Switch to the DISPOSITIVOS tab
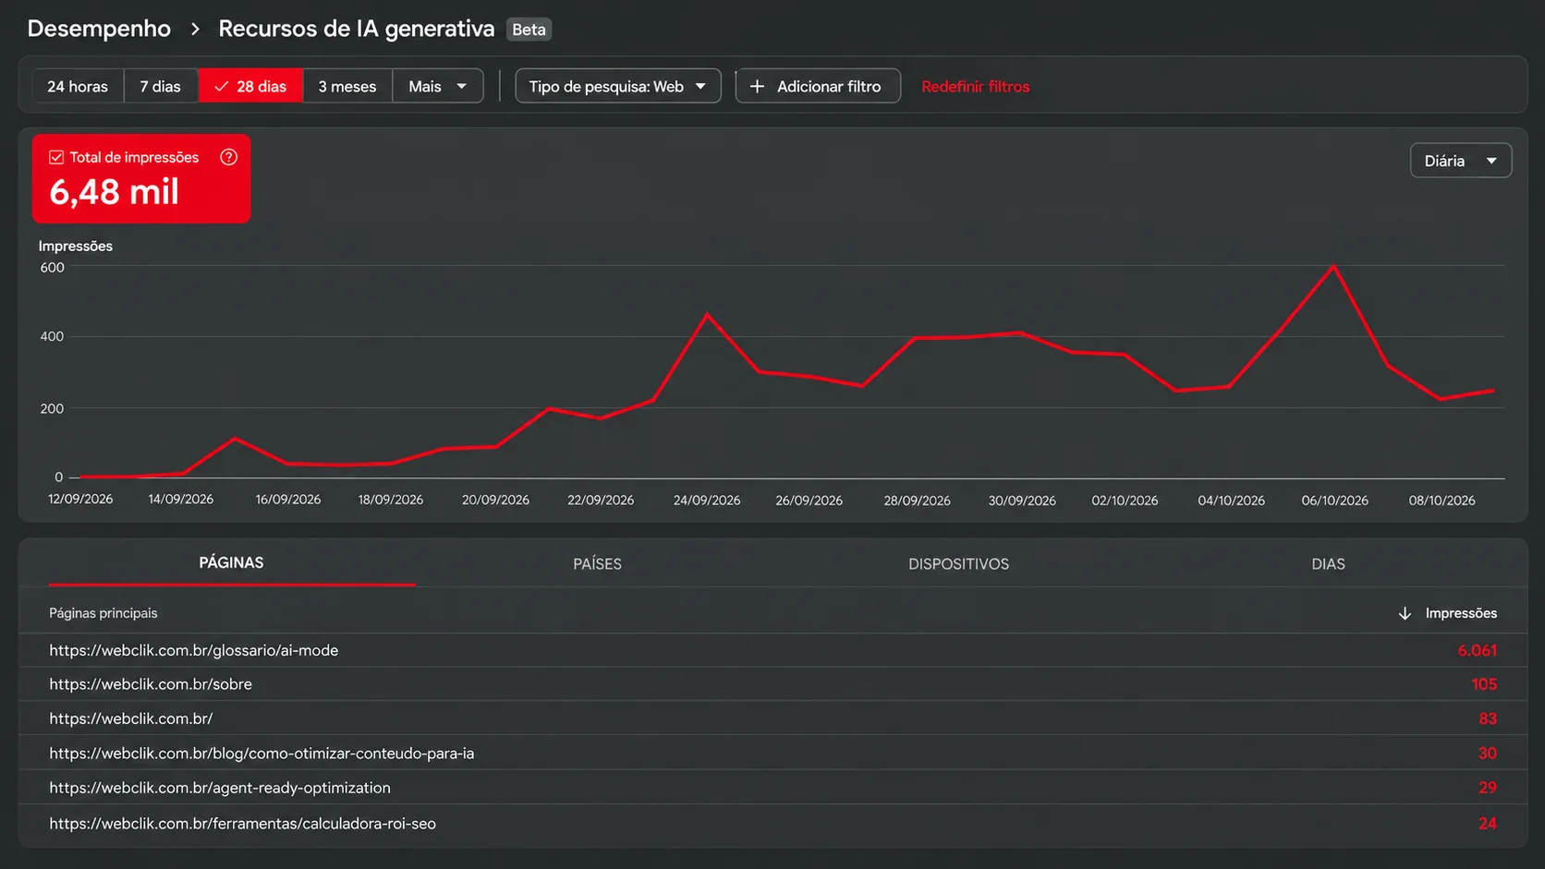 (x=958, y=563)
